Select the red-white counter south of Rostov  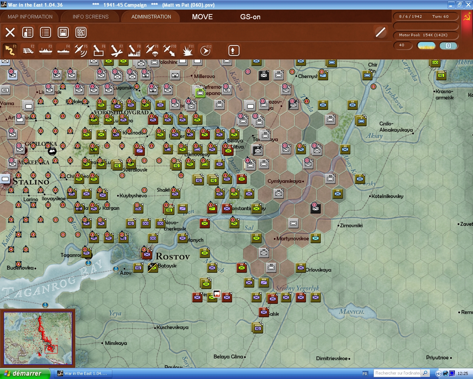(x=217, y=294)
